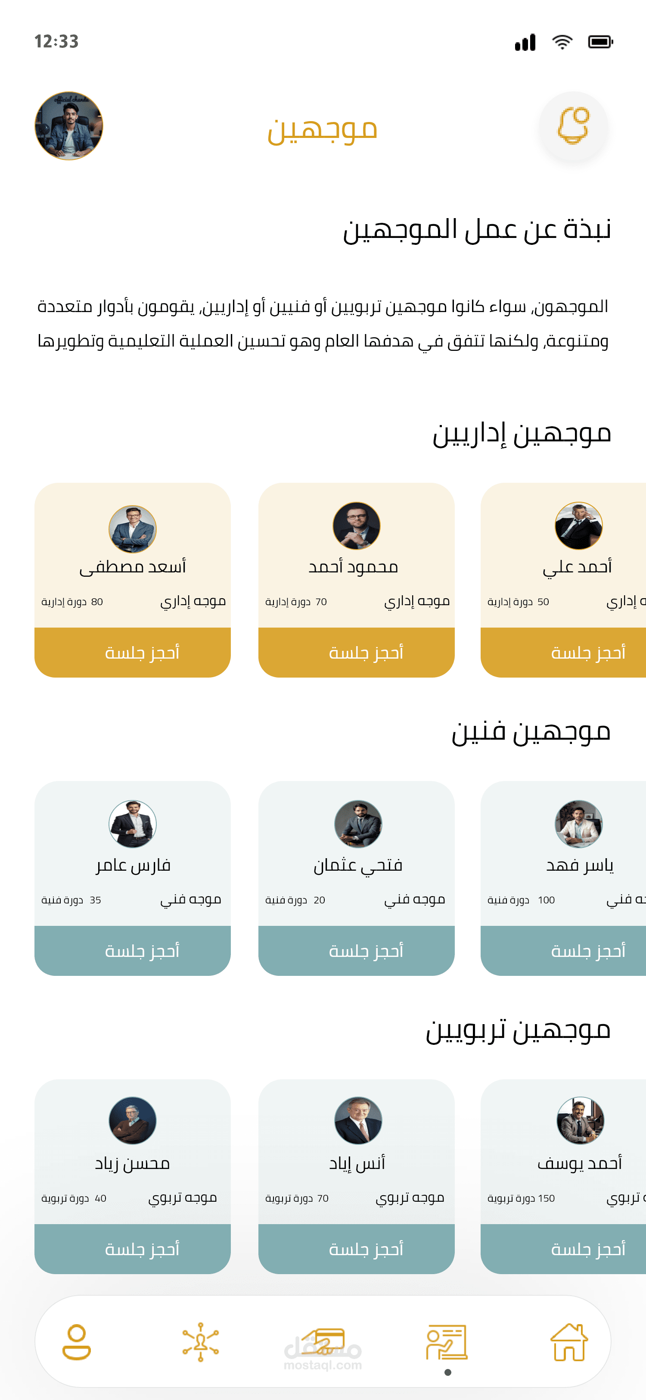646x1400 pixels.
Task: Open the mentors presentation board tab
Action: 446,1342
